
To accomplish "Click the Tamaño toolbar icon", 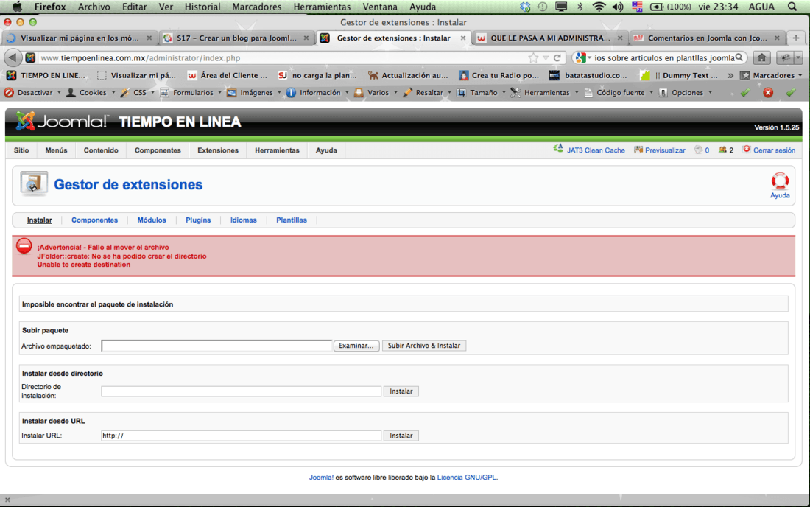I will click(x=461, y=93).
